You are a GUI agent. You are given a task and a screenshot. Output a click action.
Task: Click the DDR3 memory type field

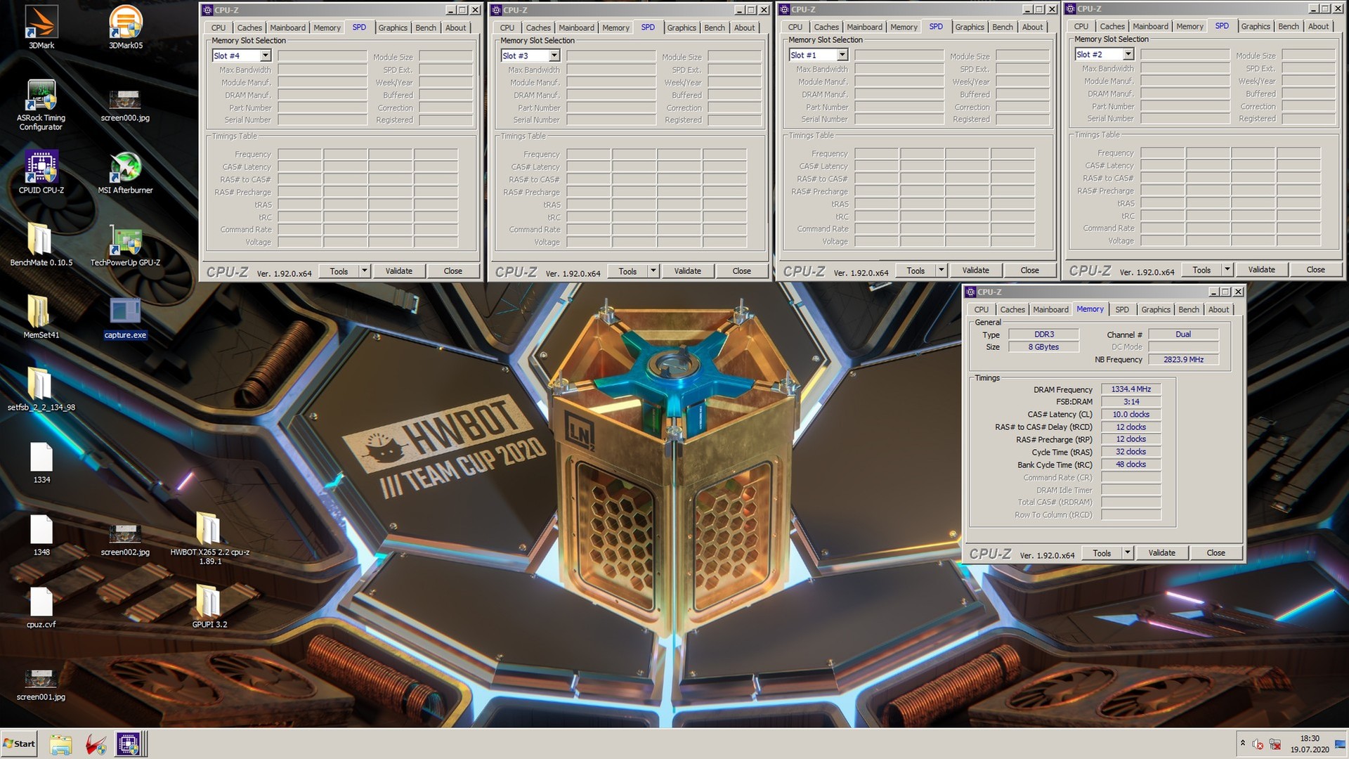pos(1044,334)
